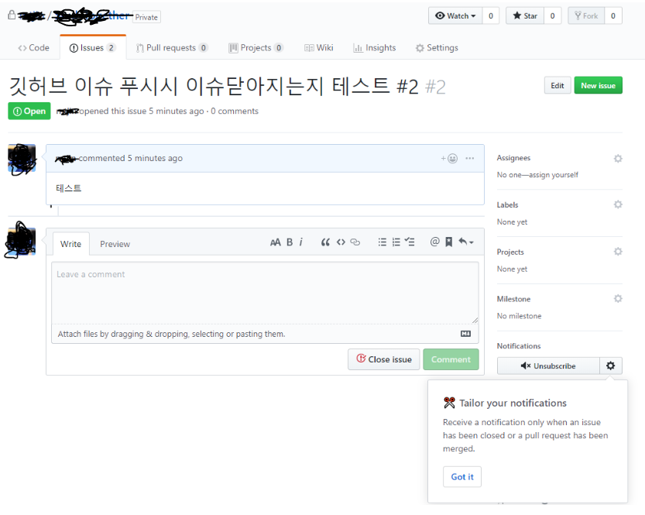Open the Labels gear settings

pyautogui.click(x=618, y=204)
